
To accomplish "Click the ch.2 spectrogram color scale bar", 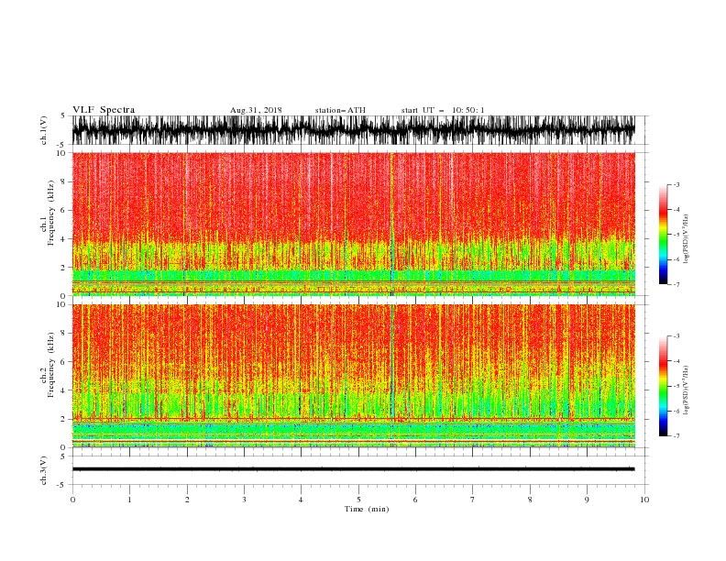I will [663, 386].
